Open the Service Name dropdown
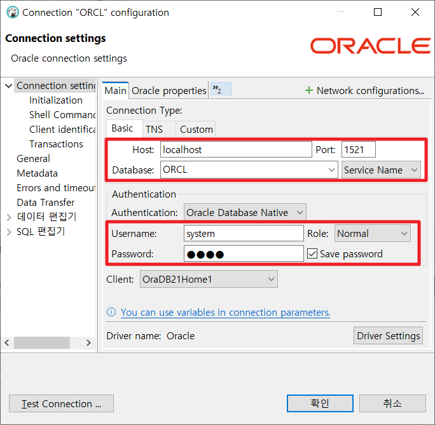 (381, 170)
